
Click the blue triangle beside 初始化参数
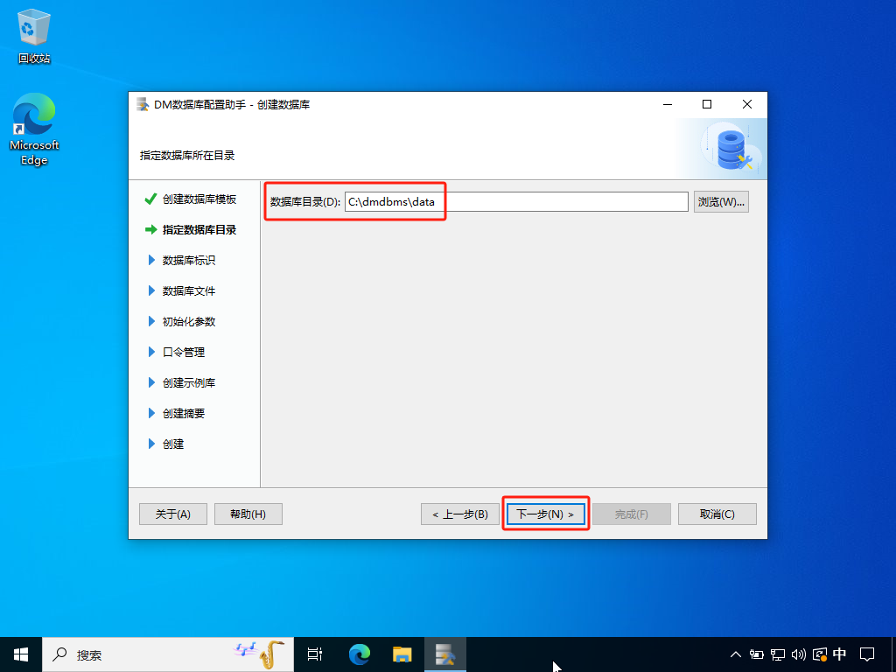click(x=151, y=321)
